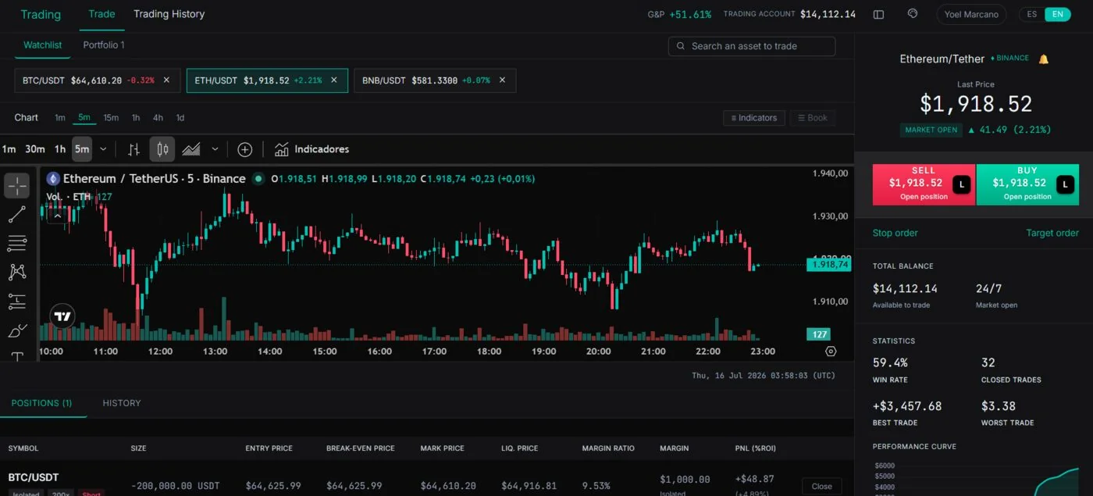The image size is (1093, 496).
Task: Click the green market status dot
Action: (258, 179)
